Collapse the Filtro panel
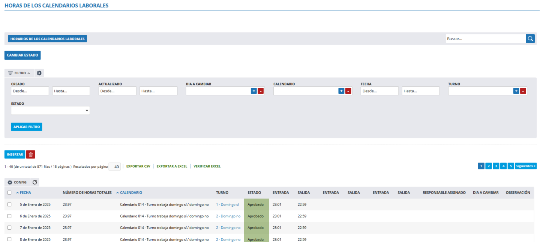 point(19,73)
